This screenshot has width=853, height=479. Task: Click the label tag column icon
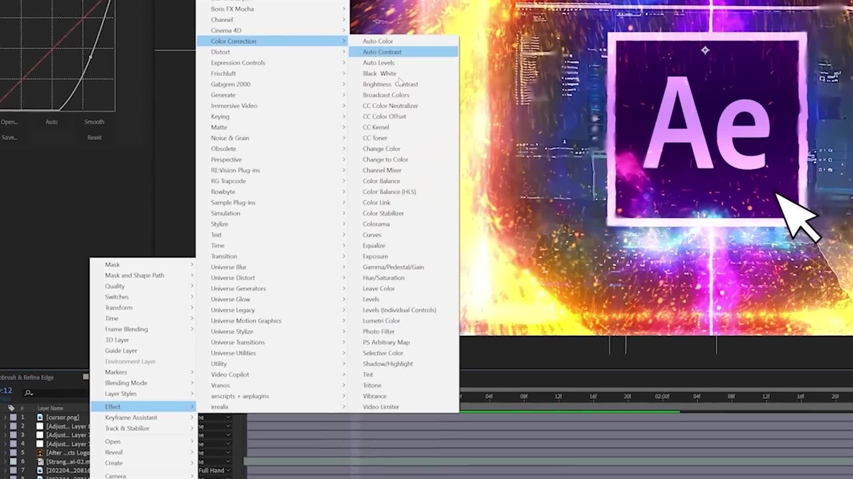click(11, 408)
